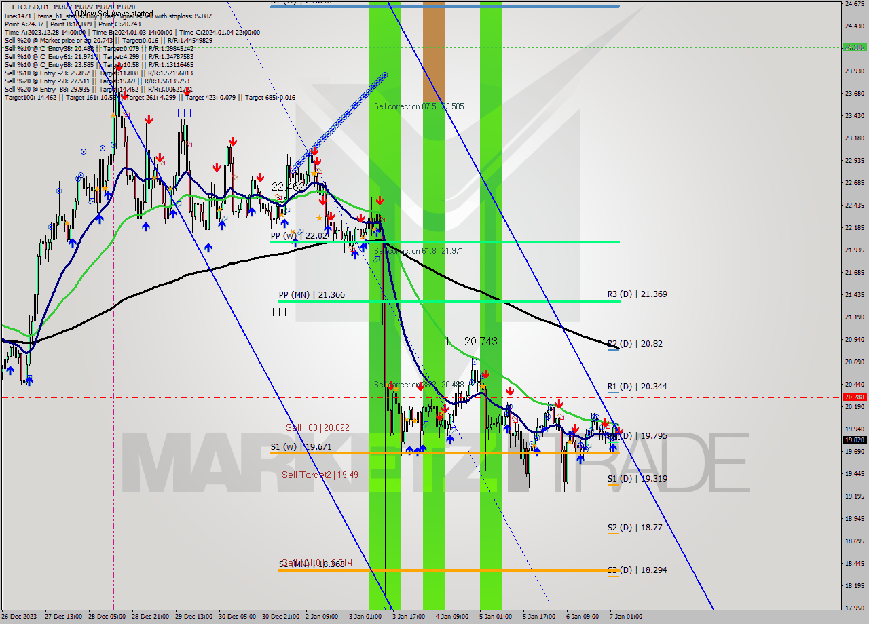
Task: Click the 'Target100: 14.462' info line
Action: coord(150,98)
